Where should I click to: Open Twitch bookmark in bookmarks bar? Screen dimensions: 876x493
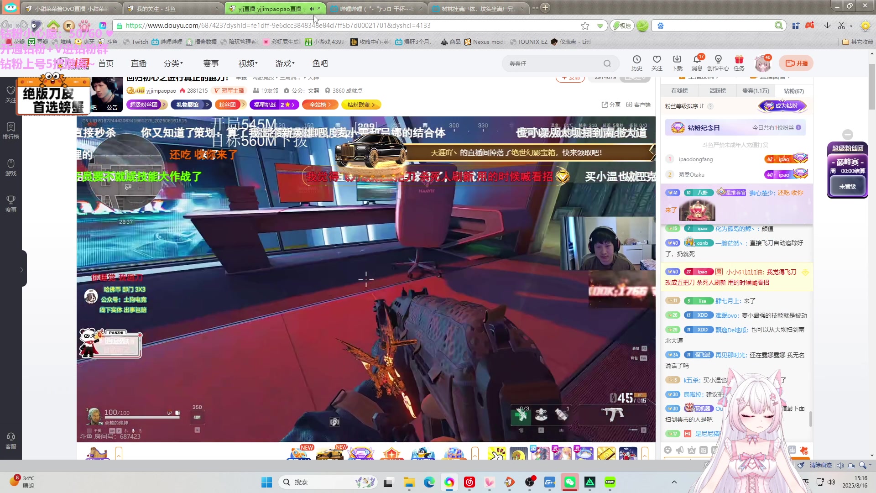(x=136, y=42)
